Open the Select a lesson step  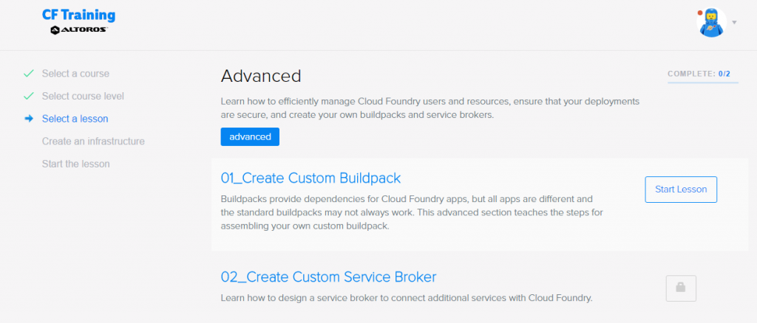(75, 119)
